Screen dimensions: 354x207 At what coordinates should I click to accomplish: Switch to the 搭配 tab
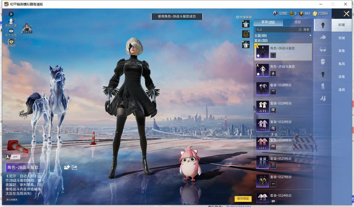(x=298, y=22)
